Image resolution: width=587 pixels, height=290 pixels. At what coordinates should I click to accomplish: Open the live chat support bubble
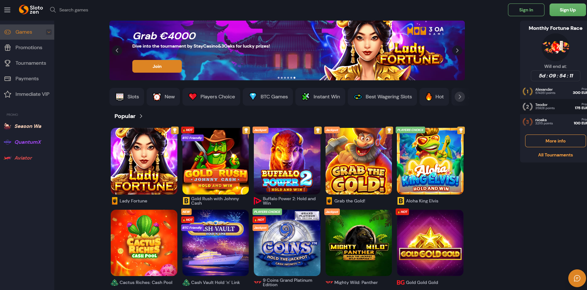pyautogui.click(x=577, y=278)
